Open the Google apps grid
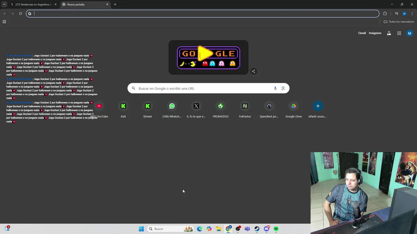This screenshot has width=417, height=234. 399,33
